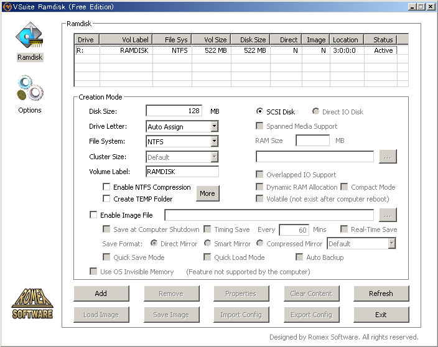Open the Ramdisk section icon
The height and width of the screenshot is (347, 438).
(x=30, y=35)
